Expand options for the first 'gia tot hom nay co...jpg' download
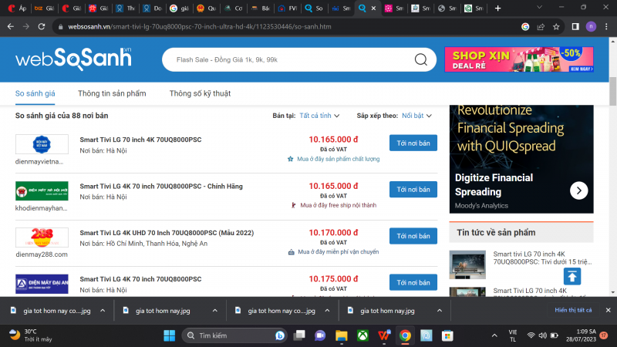The image size is (617, 347). (103, 311)
